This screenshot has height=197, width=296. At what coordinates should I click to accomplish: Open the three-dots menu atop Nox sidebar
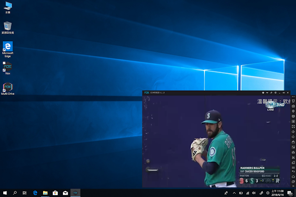(x=293, y=97)
